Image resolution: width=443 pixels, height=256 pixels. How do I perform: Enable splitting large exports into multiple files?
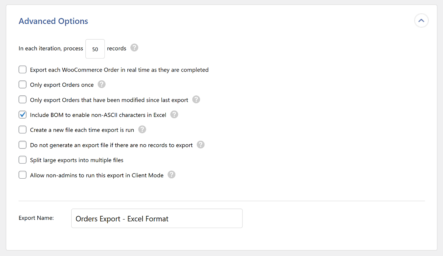pos(22,159)
